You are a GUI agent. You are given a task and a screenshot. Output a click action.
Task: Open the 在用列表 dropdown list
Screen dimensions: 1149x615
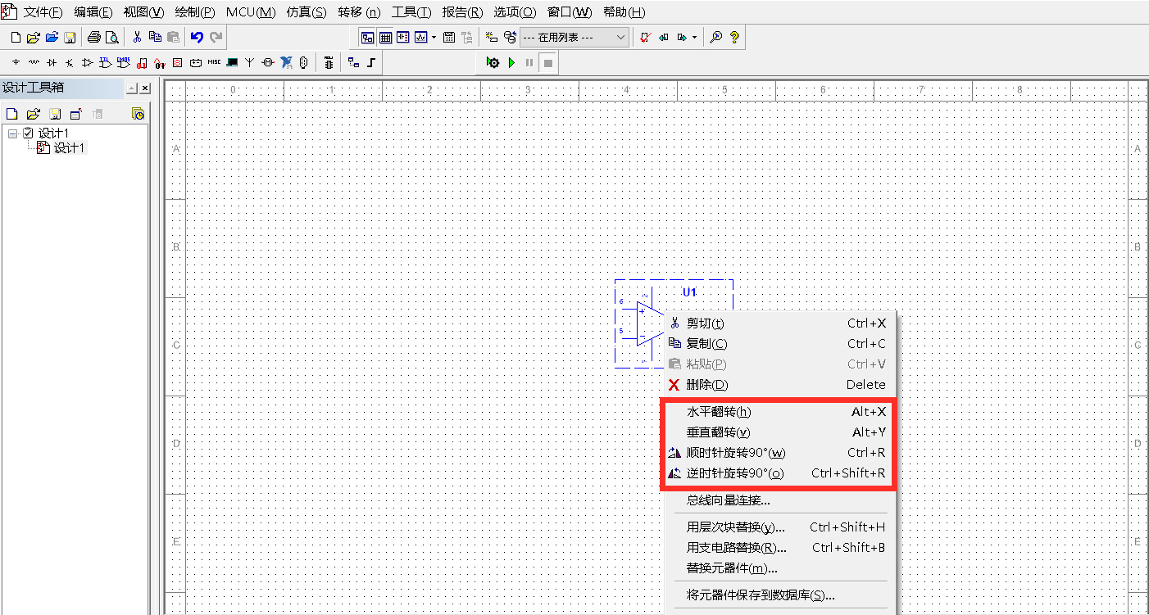[621, 37]
